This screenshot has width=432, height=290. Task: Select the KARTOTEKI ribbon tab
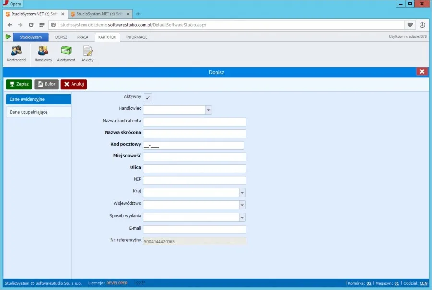107,37
